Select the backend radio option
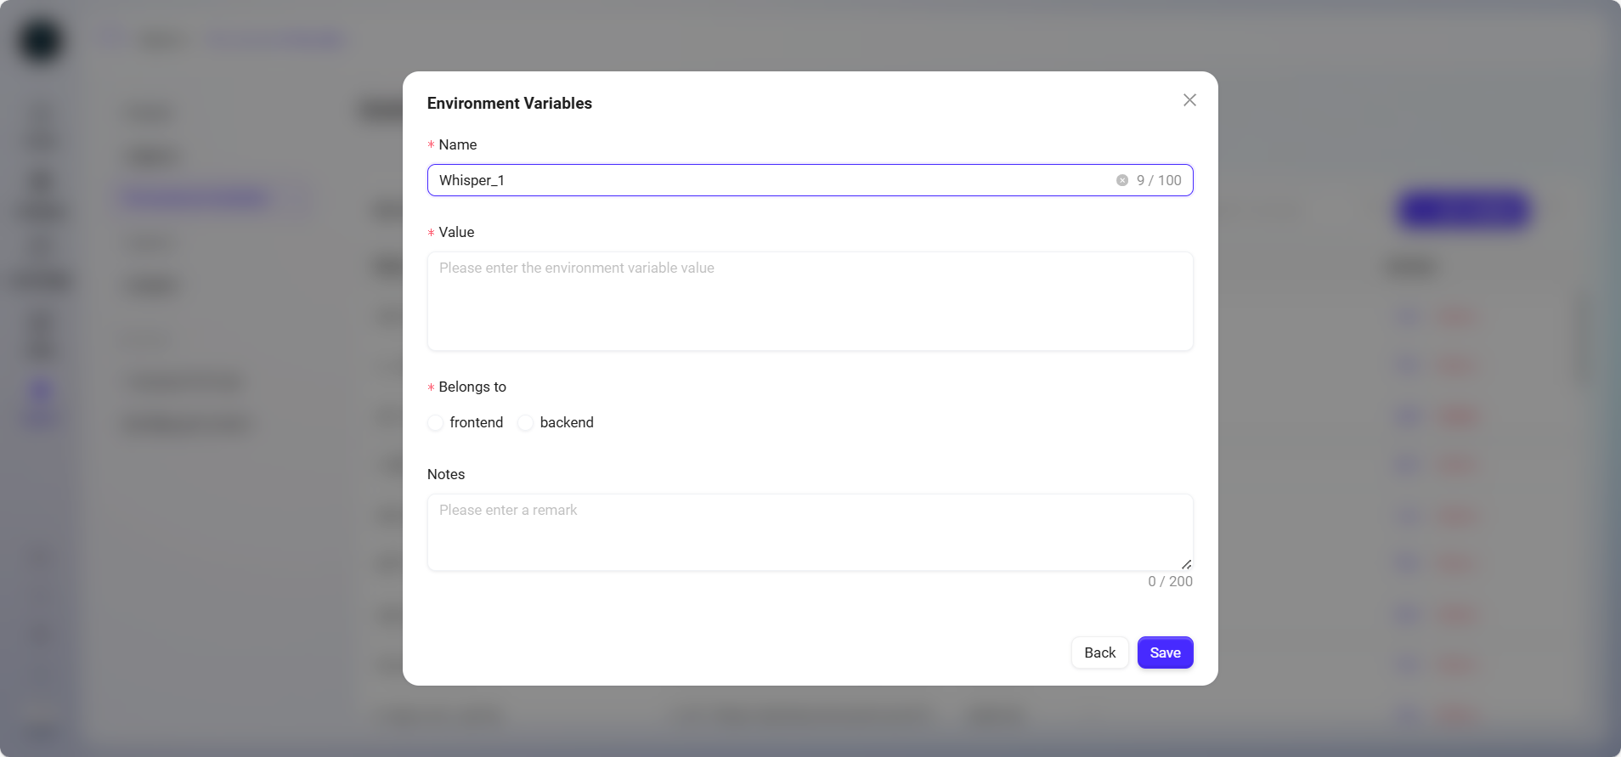Screen dimensions: 1621x757 [x=526, y=423]
